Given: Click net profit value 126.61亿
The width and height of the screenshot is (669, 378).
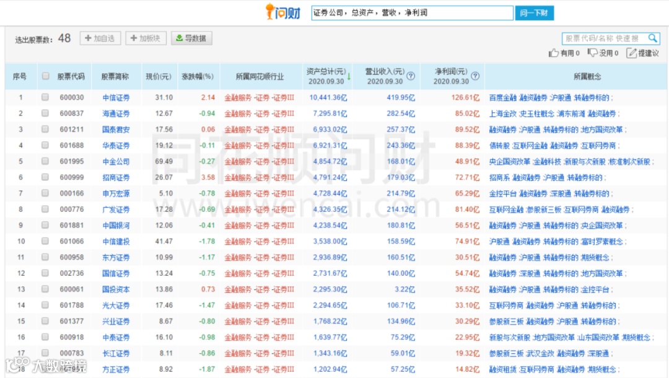Looking at the screenshot, I should pyautogui.click(x=465, y=98).
